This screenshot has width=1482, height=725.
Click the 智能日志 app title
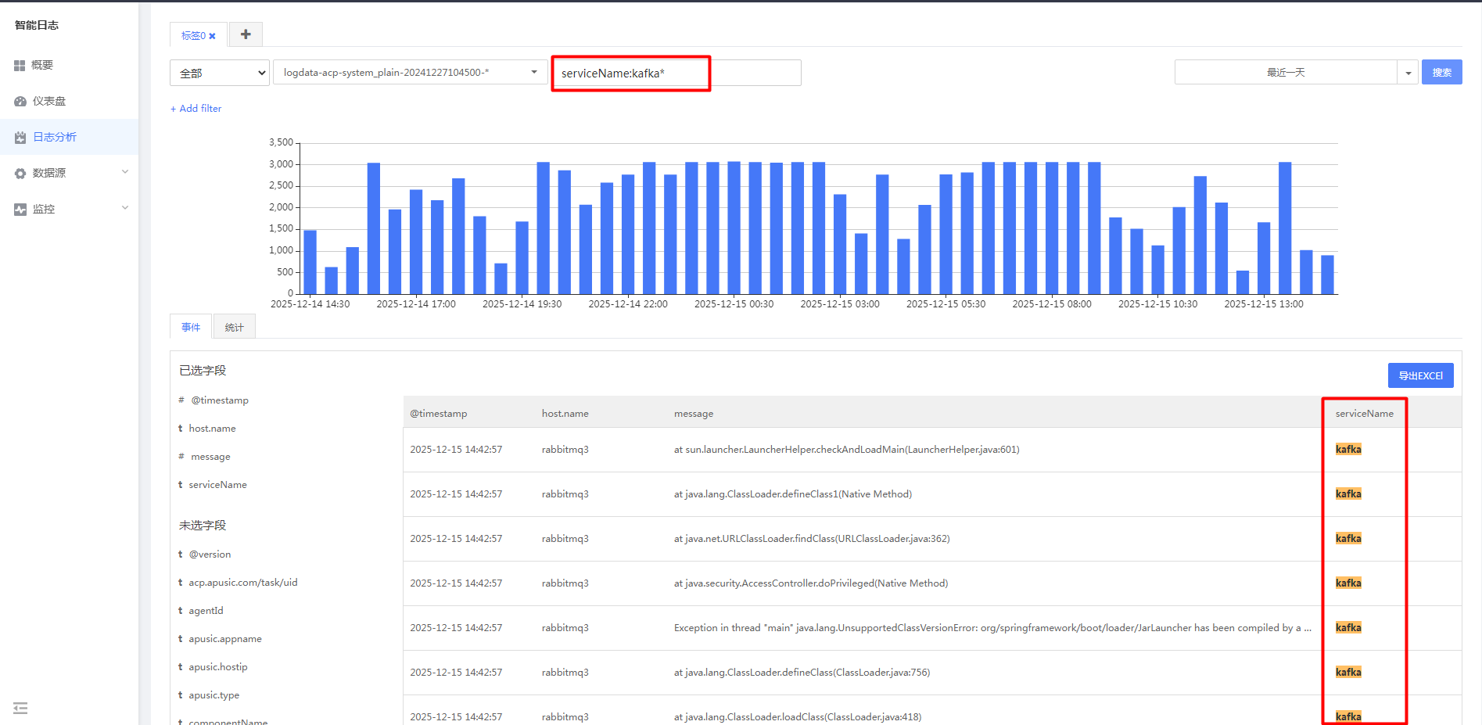point(37,25)
